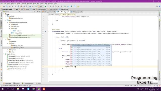Click the green Run button

pos(46,6)
